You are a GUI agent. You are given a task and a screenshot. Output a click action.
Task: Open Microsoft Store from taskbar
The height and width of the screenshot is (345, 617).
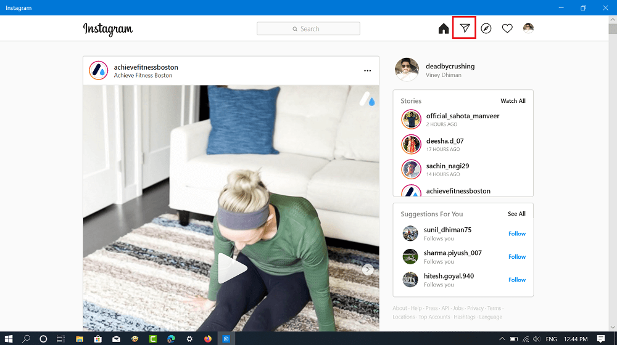pyautogui.click(x=97, y=339)
